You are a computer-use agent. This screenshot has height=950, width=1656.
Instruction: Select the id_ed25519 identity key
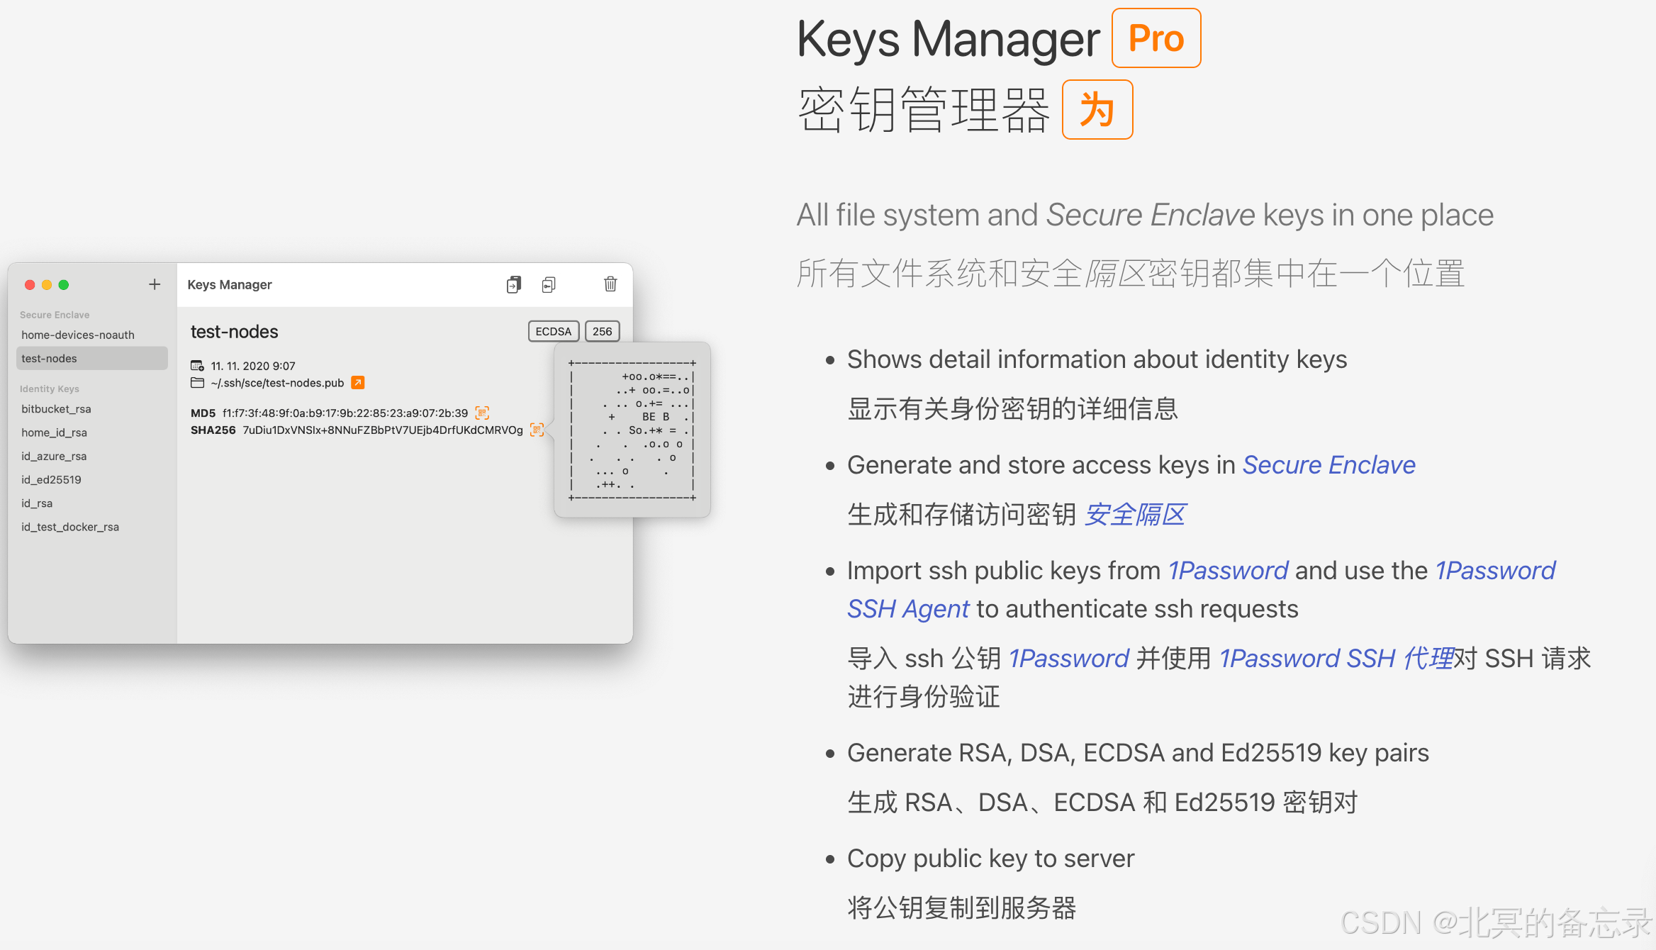point(51,479)
